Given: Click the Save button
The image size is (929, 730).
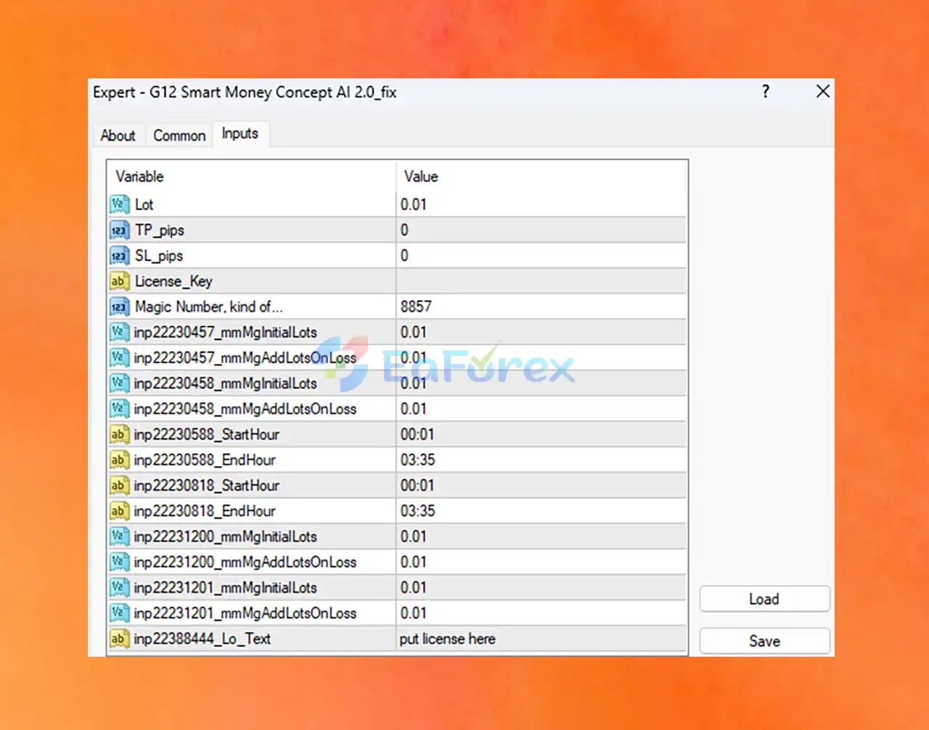Looking at the screenshot, I should pyautogui.click(x=764, y=642).
